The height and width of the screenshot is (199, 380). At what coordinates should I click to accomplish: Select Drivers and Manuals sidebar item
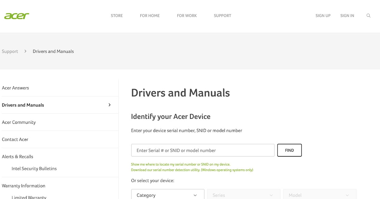[x=23, y=105]
